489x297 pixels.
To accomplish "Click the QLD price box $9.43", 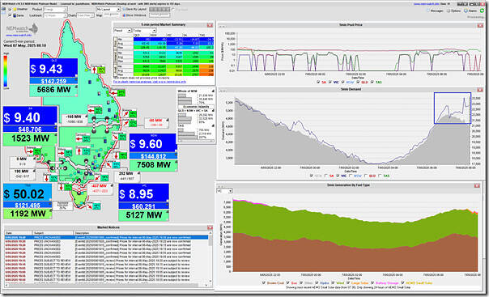I will click(53, 69).
